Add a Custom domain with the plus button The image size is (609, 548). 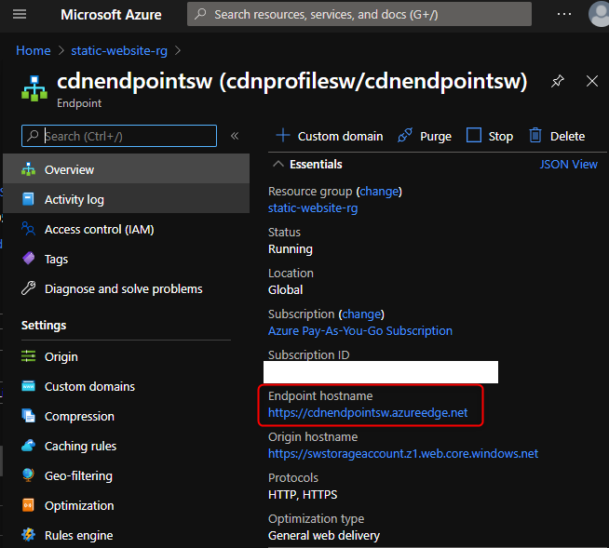click(x=283, y=136)
